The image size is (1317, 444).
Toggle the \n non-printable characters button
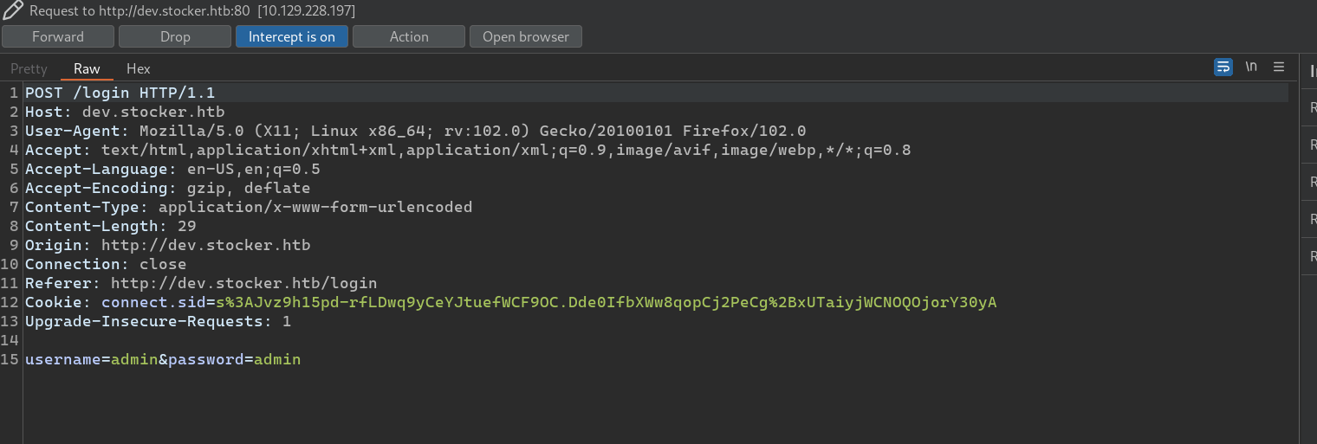[x=1251, y=68]
